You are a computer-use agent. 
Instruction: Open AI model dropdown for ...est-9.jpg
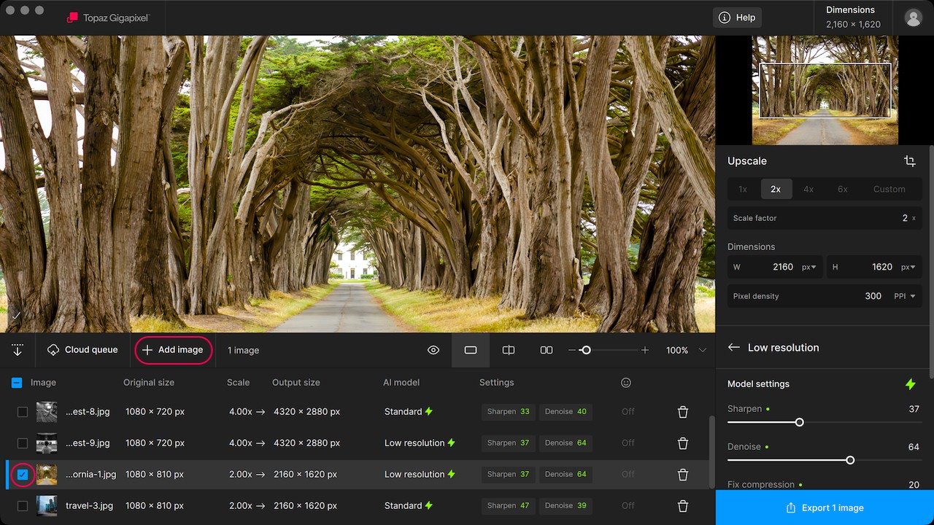(x=420, y=443)
